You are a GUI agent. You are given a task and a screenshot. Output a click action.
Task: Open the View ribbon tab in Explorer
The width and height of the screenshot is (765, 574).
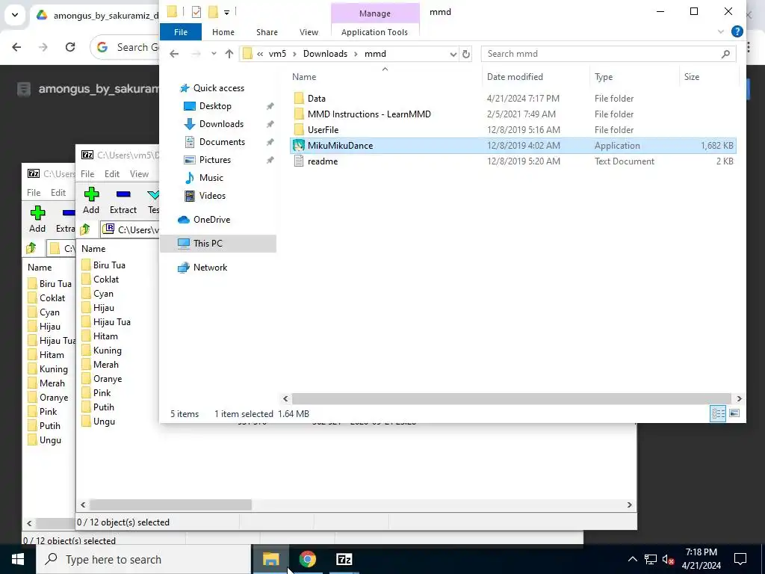point(309,32)
